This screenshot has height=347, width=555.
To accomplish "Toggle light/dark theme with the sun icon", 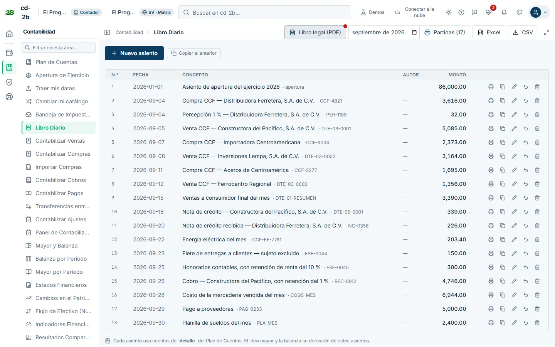I will pyautogui.click(x=449, y=12).
